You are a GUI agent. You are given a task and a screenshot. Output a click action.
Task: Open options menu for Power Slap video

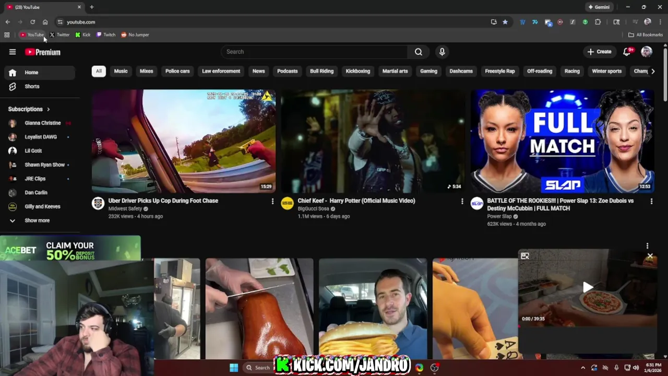pyautogui.click(x=651, y=201)
